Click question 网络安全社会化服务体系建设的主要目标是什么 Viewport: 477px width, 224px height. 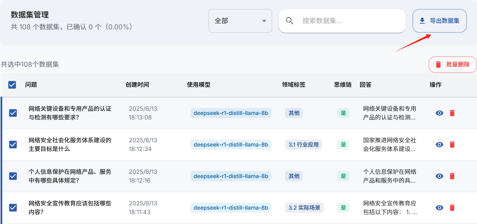[70, 145]
